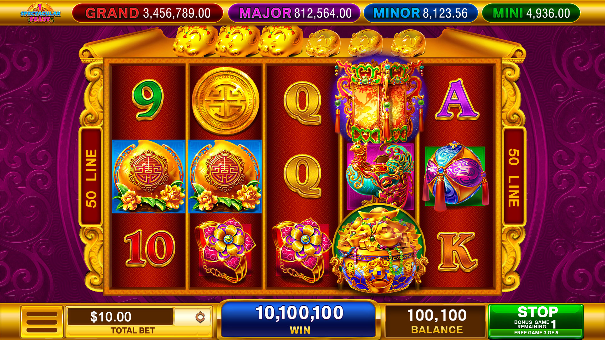
Task: Select the MINI jackpot banner
Action: click(531, 13)
